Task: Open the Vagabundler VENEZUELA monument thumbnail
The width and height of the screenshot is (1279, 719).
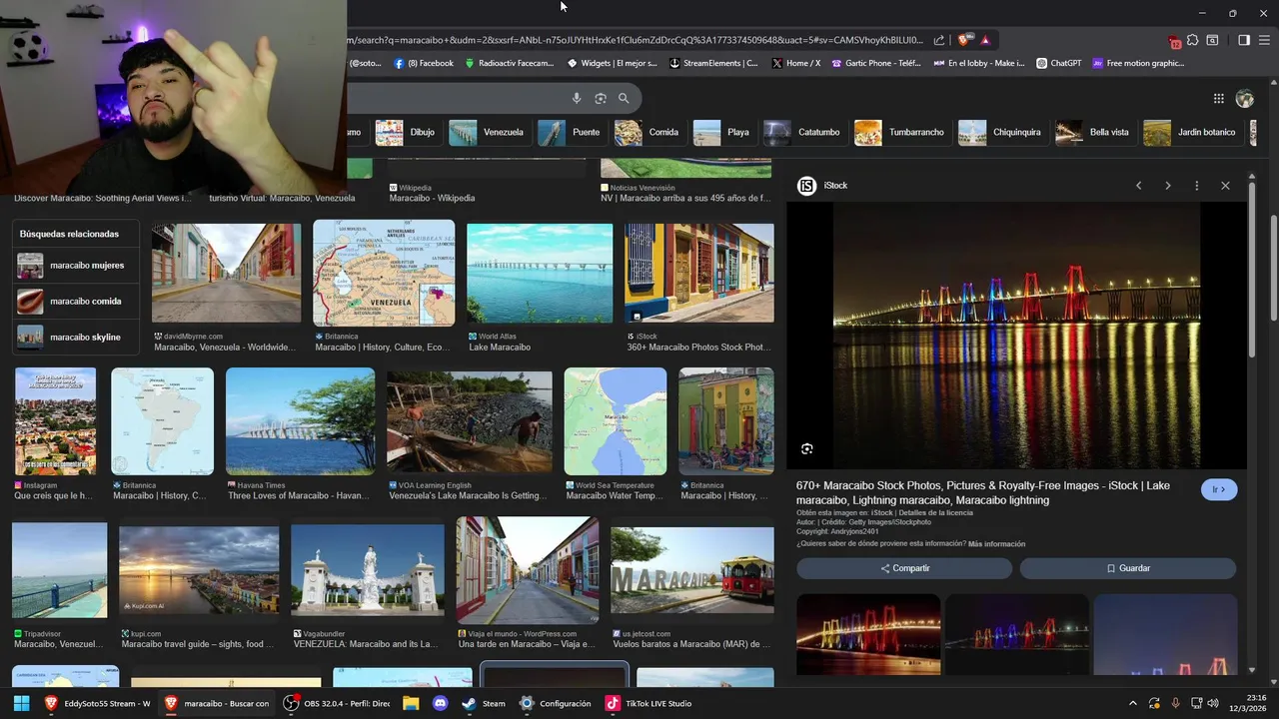Action: pyautogui.click(x=368, y=570)
